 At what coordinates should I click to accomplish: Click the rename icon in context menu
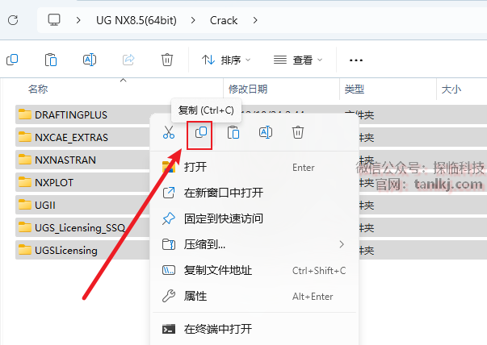[x=266, y=132]
